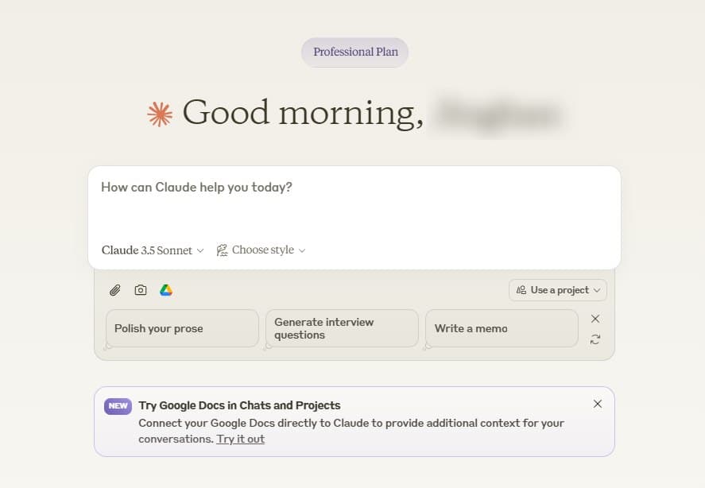Dismiss the suggested prompts row
Viewport: 705px width, 488px height.
tap(595, 319)
